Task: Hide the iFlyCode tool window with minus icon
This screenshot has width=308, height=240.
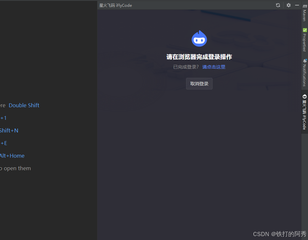Action: [x=297, y=5]
